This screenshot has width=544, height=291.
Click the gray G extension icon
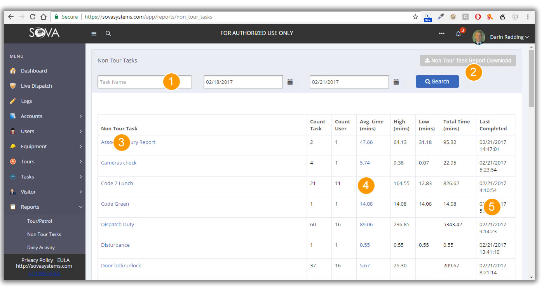point(466,17)
